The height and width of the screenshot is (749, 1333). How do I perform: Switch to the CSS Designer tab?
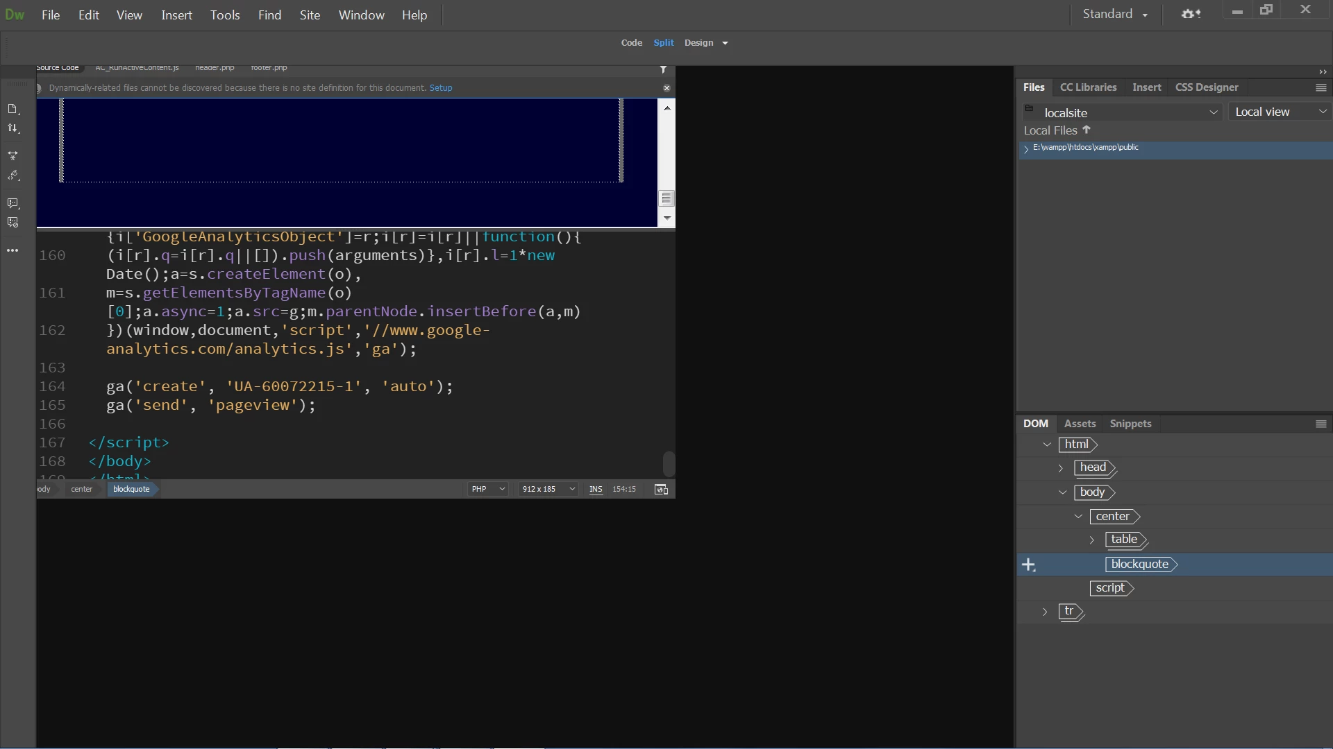coord(1206,87)
